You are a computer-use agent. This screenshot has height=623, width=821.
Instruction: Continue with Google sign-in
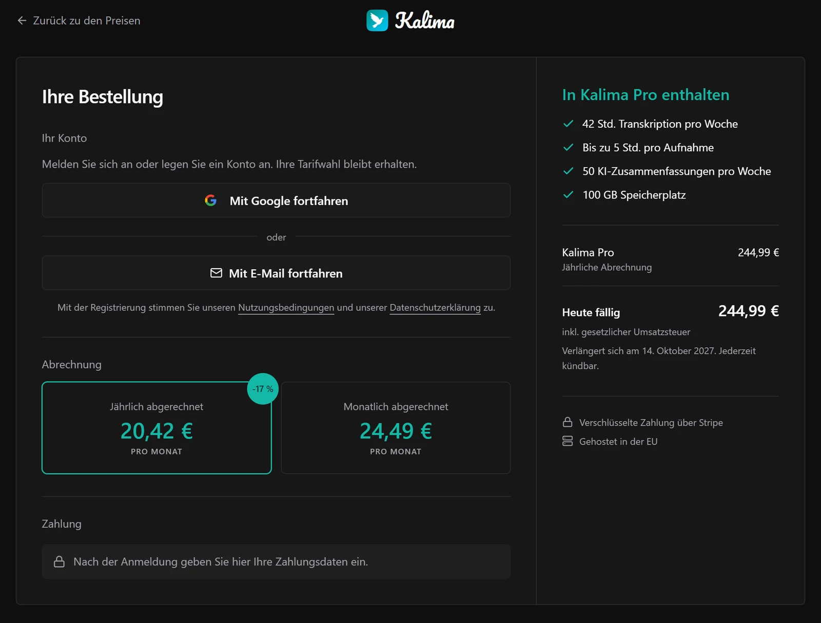[276, 200]
